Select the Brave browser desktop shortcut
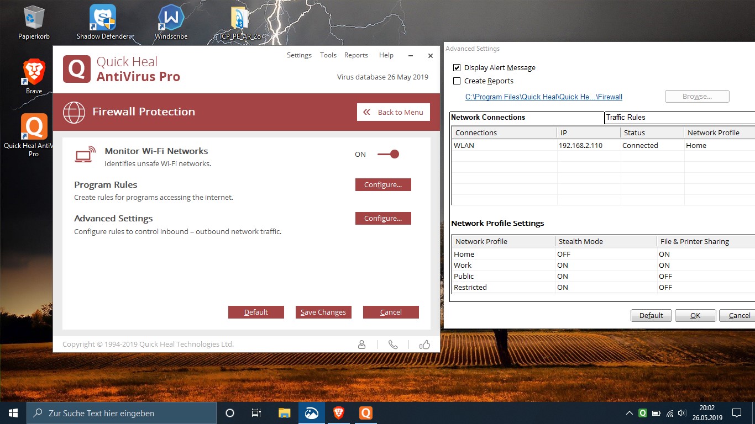The width and height of the screenshot is (755, 424). (x=34, y=77)
